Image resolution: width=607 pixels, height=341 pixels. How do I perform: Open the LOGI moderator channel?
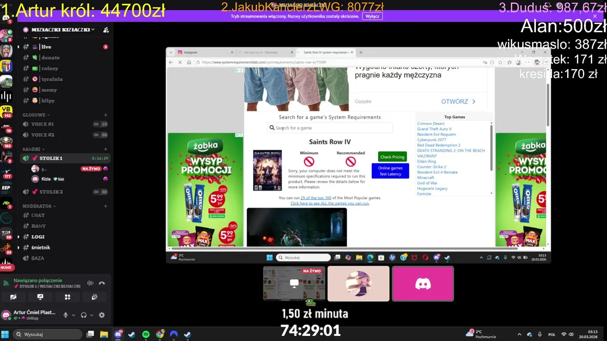click(65, 237)
